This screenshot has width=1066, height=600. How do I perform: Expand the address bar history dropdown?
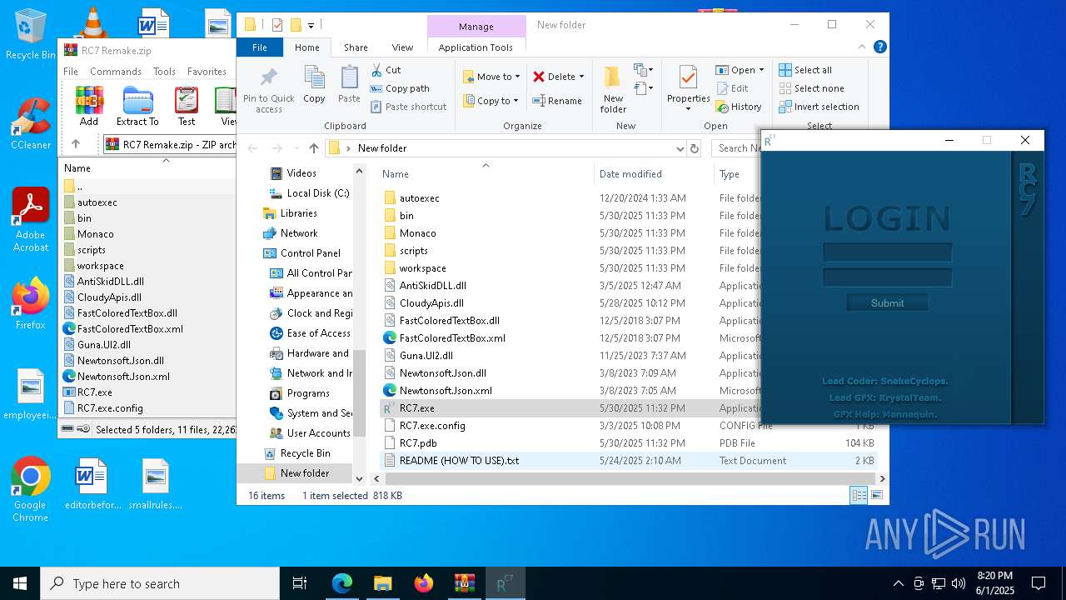[x=680, y=148]
